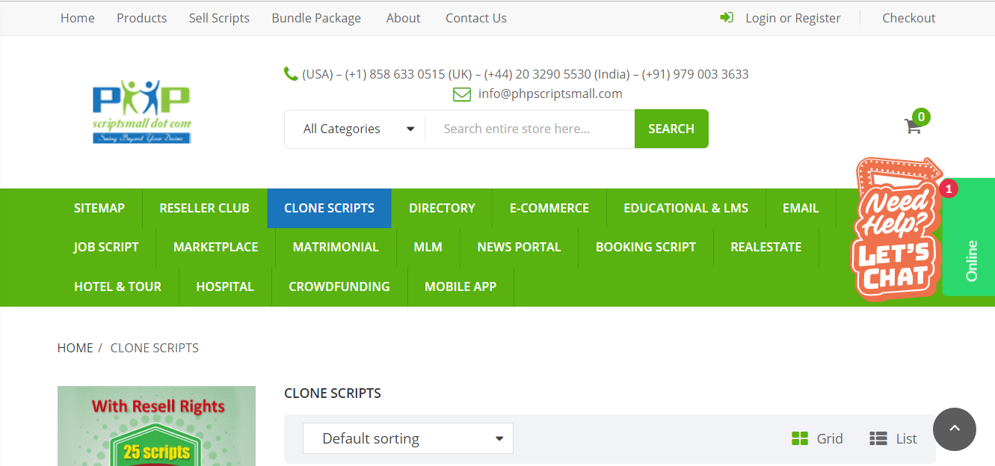The height and width of the screenshot is (466, 995).
Task: Click the info@phpscriptsmall.com email link
Action: [551, 93]
